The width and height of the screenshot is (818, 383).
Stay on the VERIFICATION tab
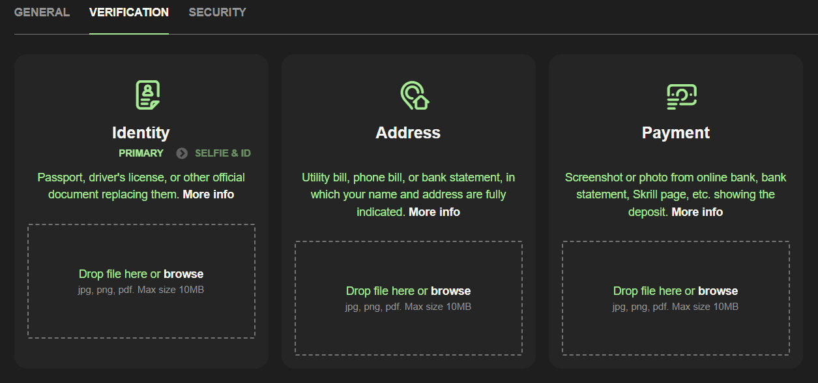pyautogui.click(x=128, y=12)
